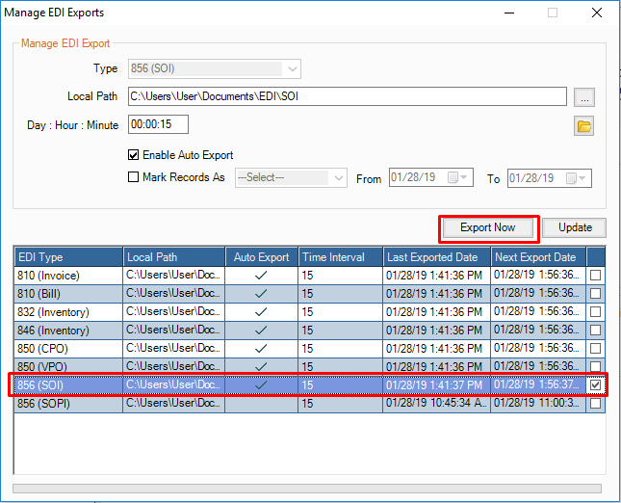Image resolution: width=621 pixels, height=503 pixels.
Task: Sort by the EDI Type column header
Action: pos(67,257)
